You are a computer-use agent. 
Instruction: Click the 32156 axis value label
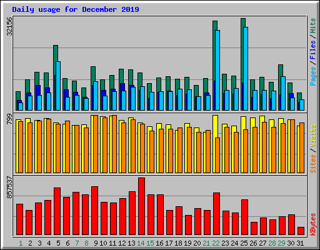click(x=9, y=26)
